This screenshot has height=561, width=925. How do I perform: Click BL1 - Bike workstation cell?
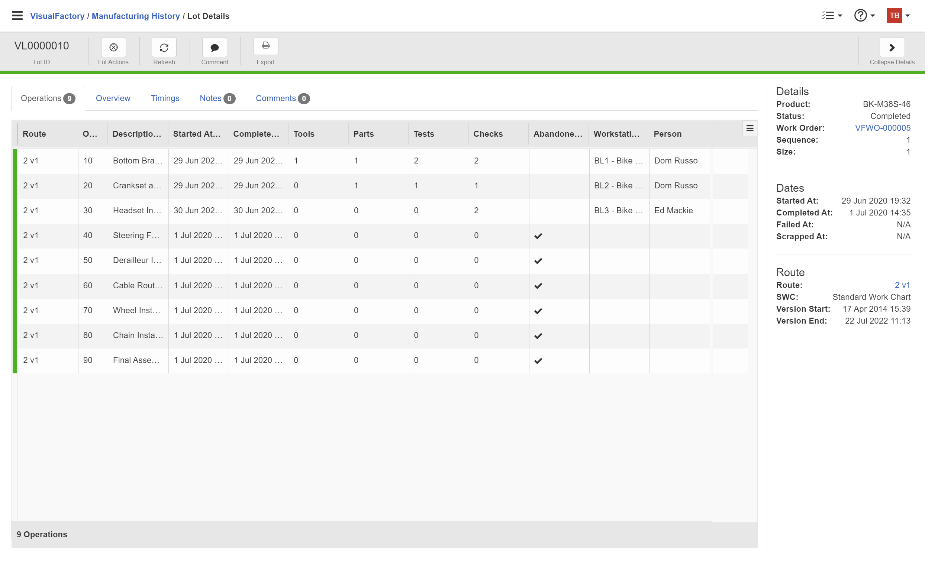pyautogui.click(x=619, y=160)
